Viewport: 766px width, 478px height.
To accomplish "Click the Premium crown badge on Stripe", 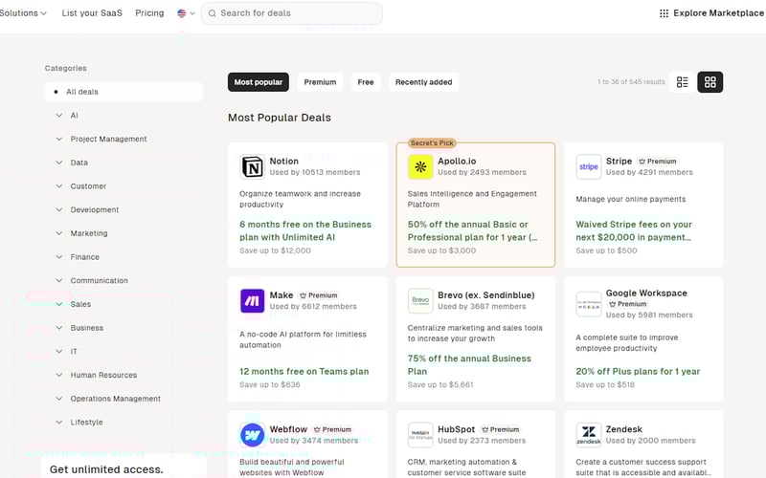I will point(658,162).
